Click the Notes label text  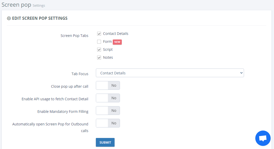108,57
